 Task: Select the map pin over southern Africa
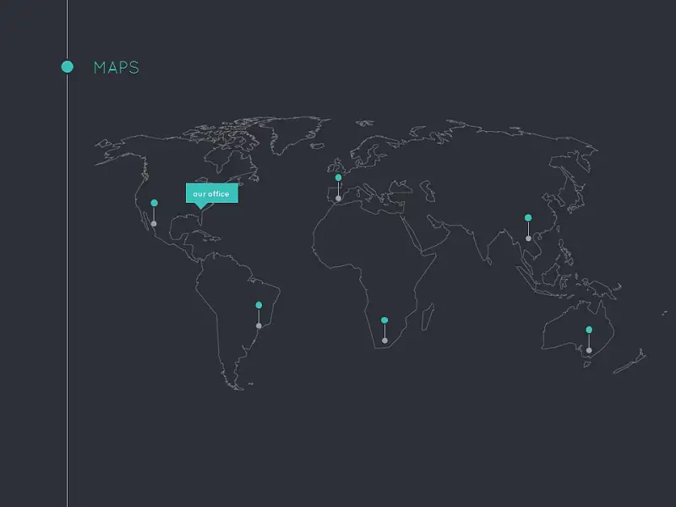(384, 330)
